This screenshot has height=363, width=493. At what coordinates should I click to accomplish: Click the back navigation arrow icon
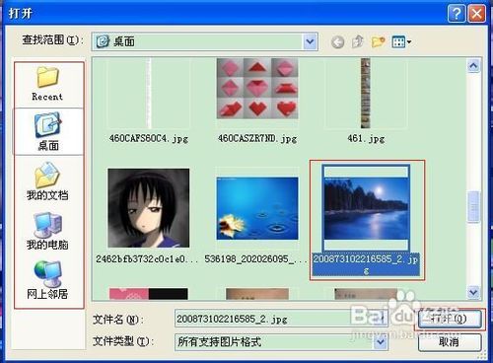(x=337, y=42)
